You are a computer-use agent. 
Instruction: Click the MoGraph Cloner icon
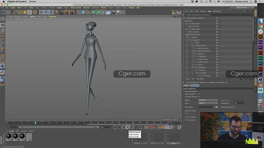tap(98, 12)
